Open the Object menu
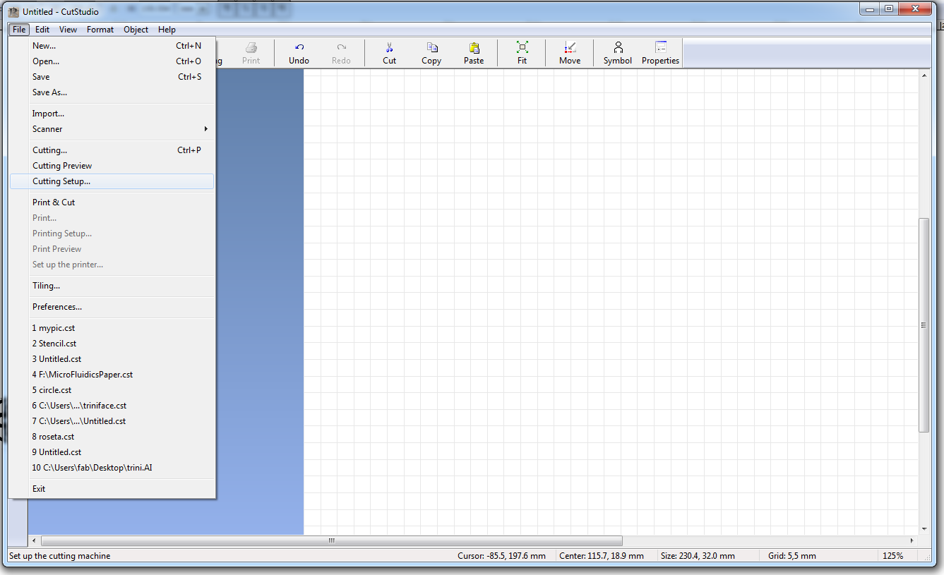Viewport: 944px width, 575px height. 136,30
